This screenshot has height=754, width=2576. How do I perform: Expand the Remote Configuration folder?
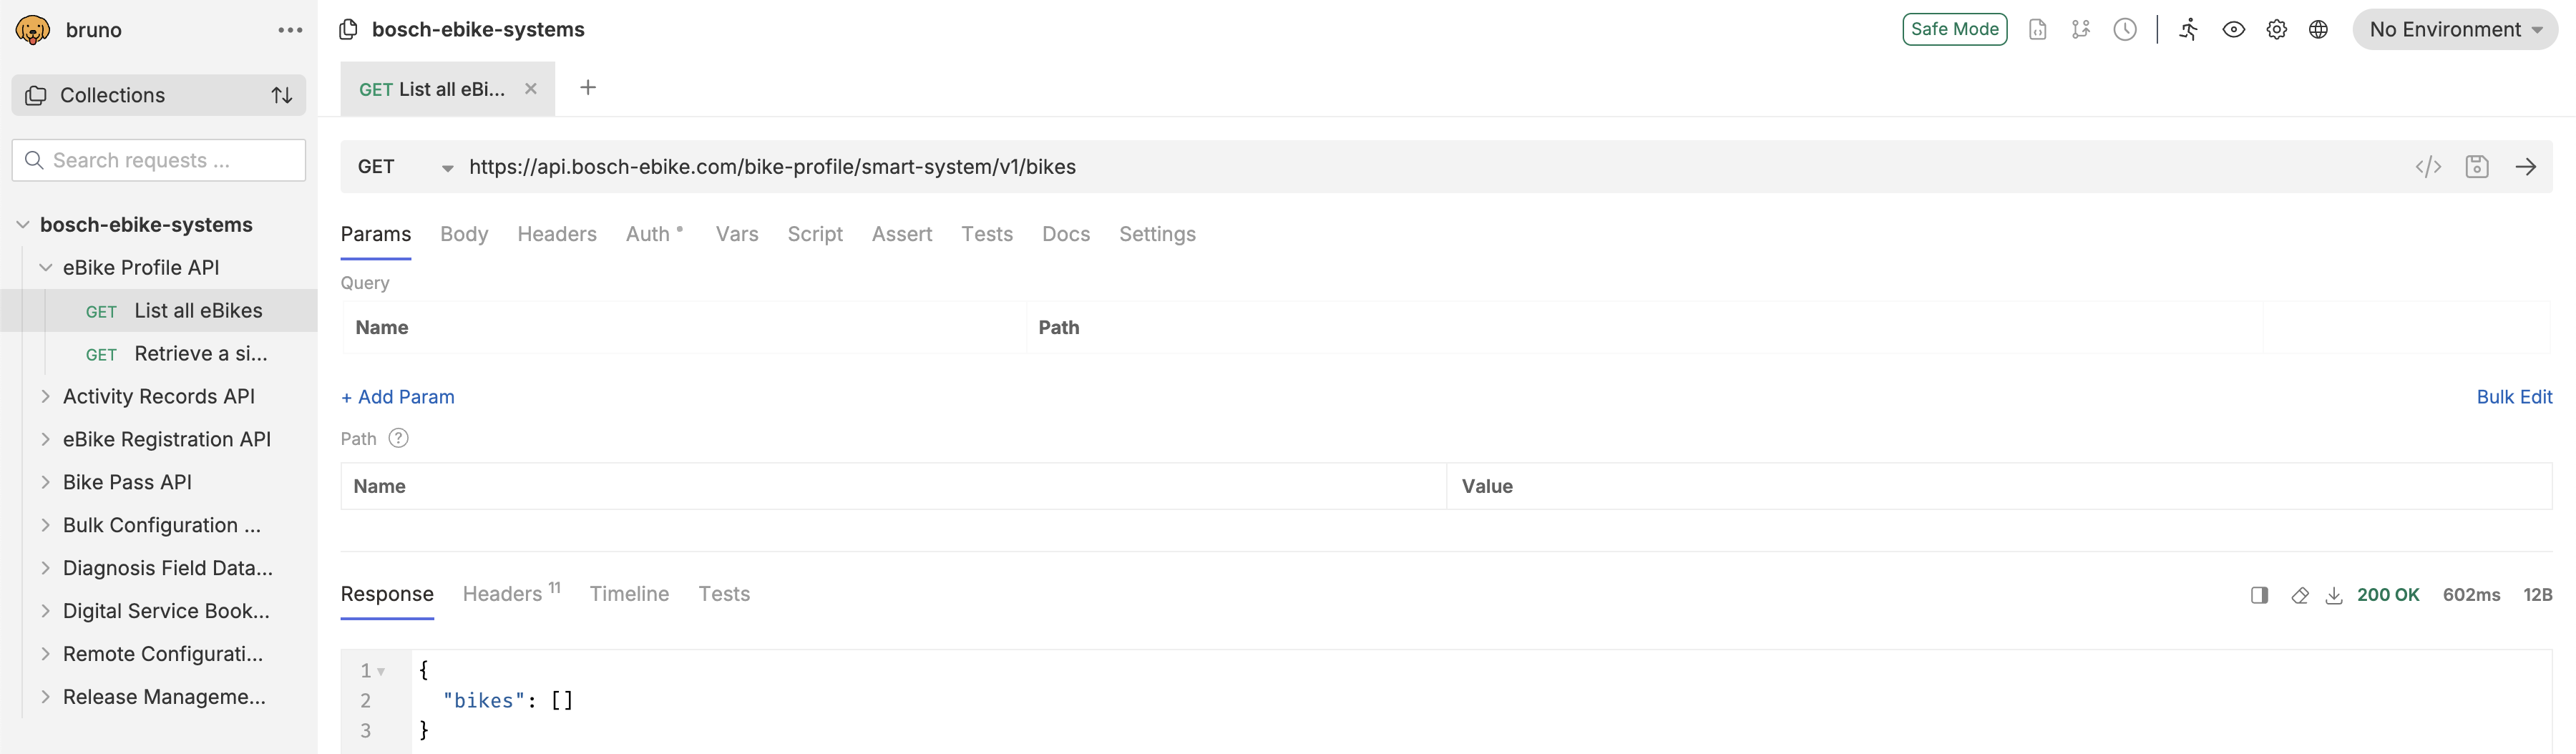point(46,654)
